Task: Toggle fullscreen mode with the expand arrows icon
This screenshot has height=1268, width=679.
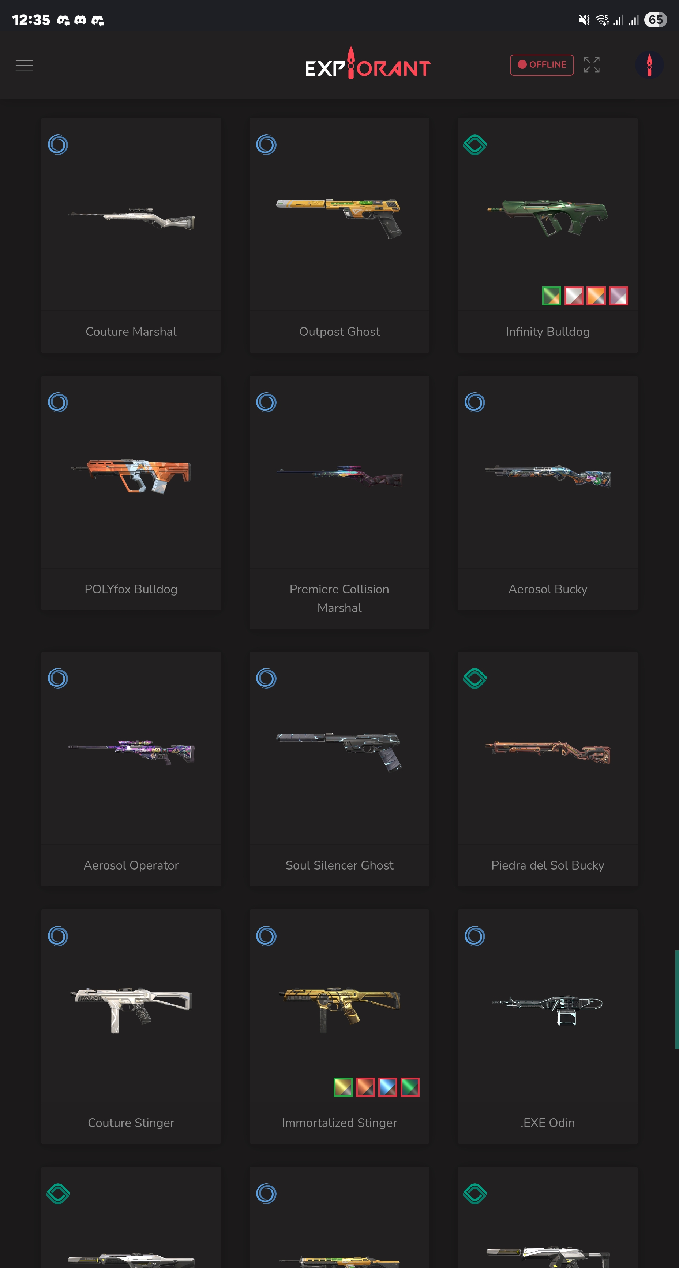Action: coord(592,64)
